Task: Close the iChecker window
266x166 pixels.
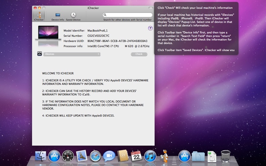Action: (35, 8)
